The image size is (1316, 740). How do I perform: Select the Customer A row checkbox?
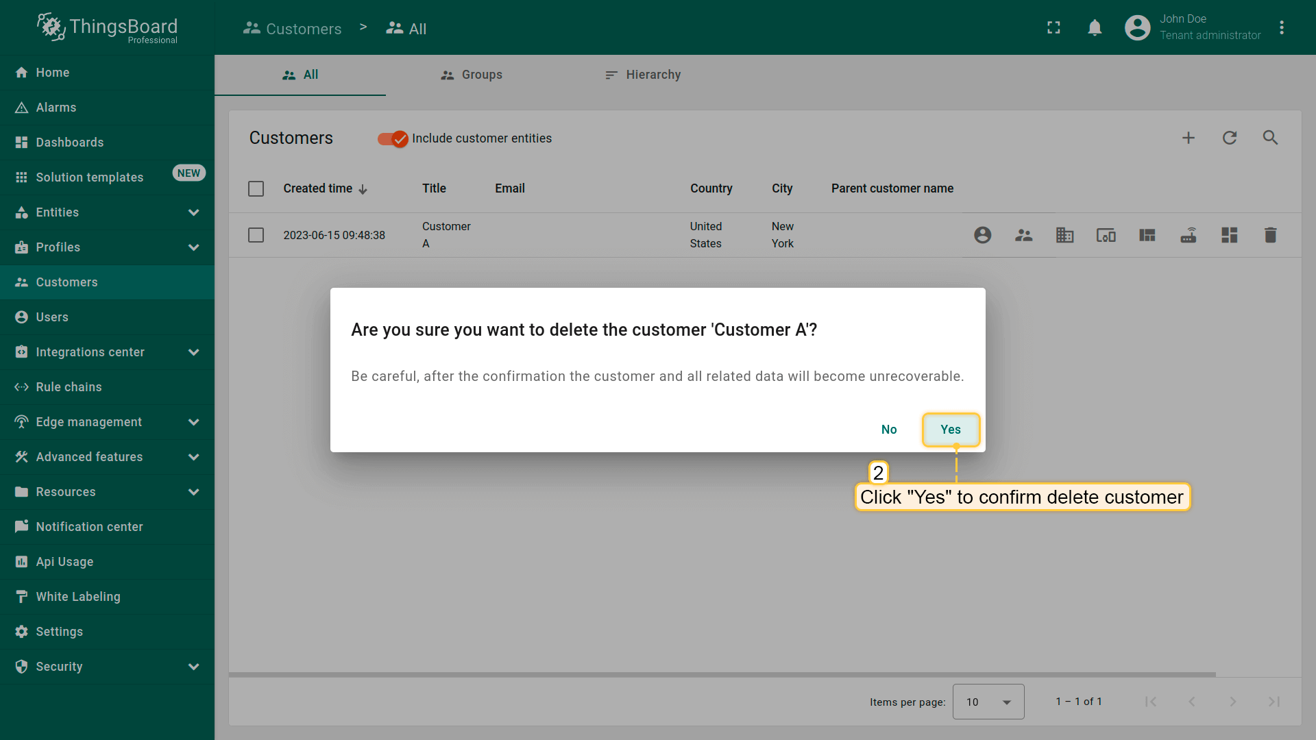[x=256, y=235]
